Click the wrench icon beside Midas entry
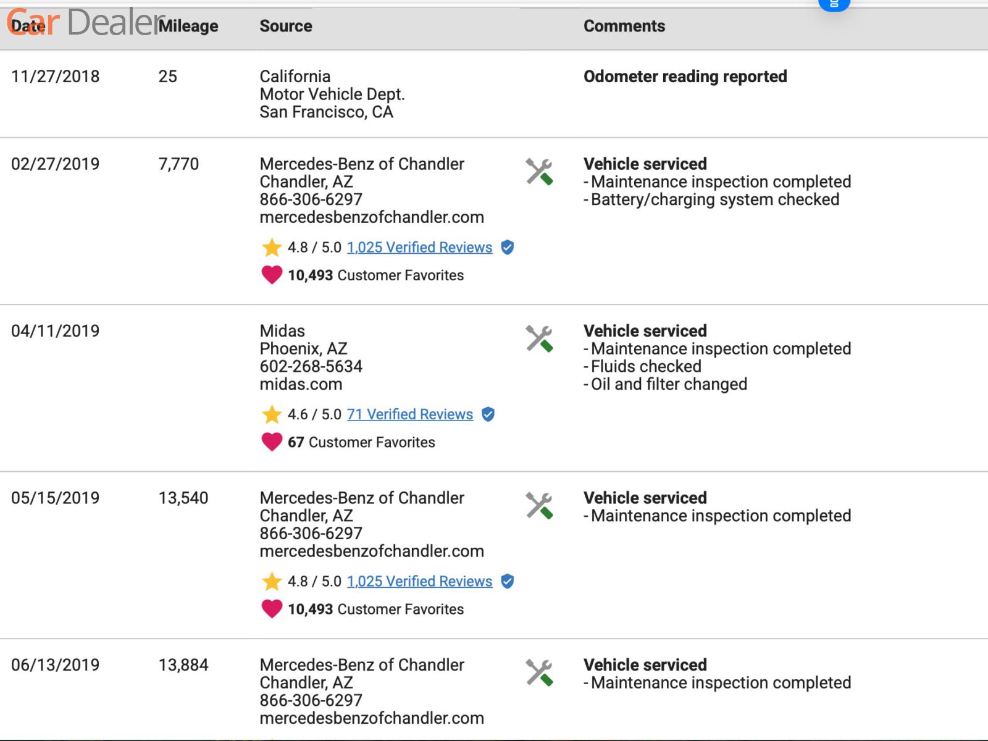 coord(539,338)
